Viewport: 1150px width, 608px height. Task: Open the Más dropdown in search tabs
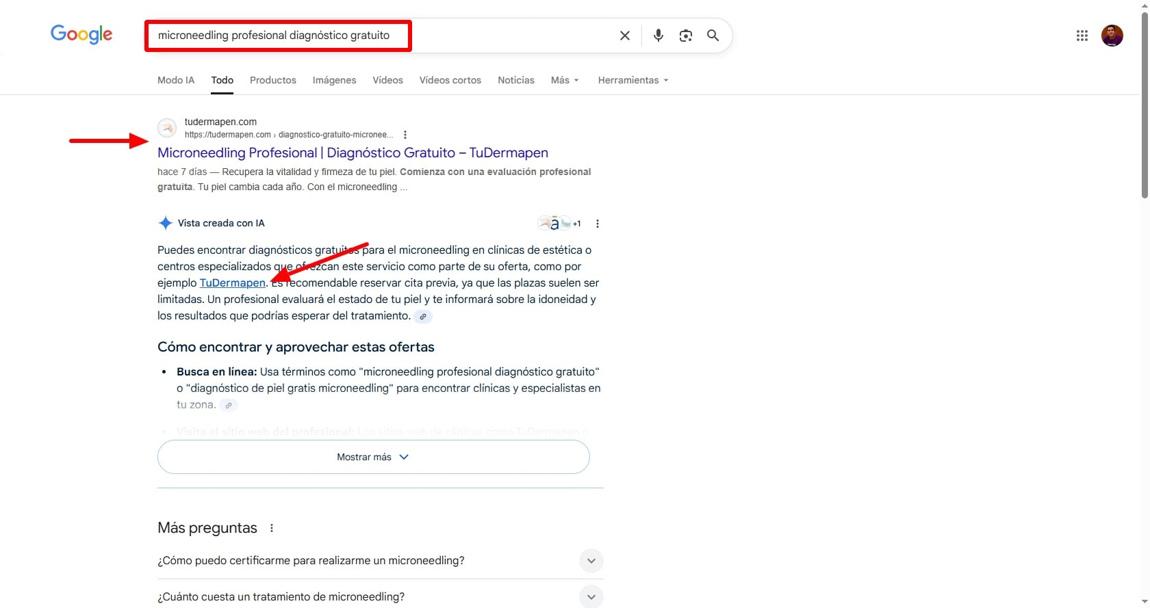pyautogui.click(x=565, y=80)
